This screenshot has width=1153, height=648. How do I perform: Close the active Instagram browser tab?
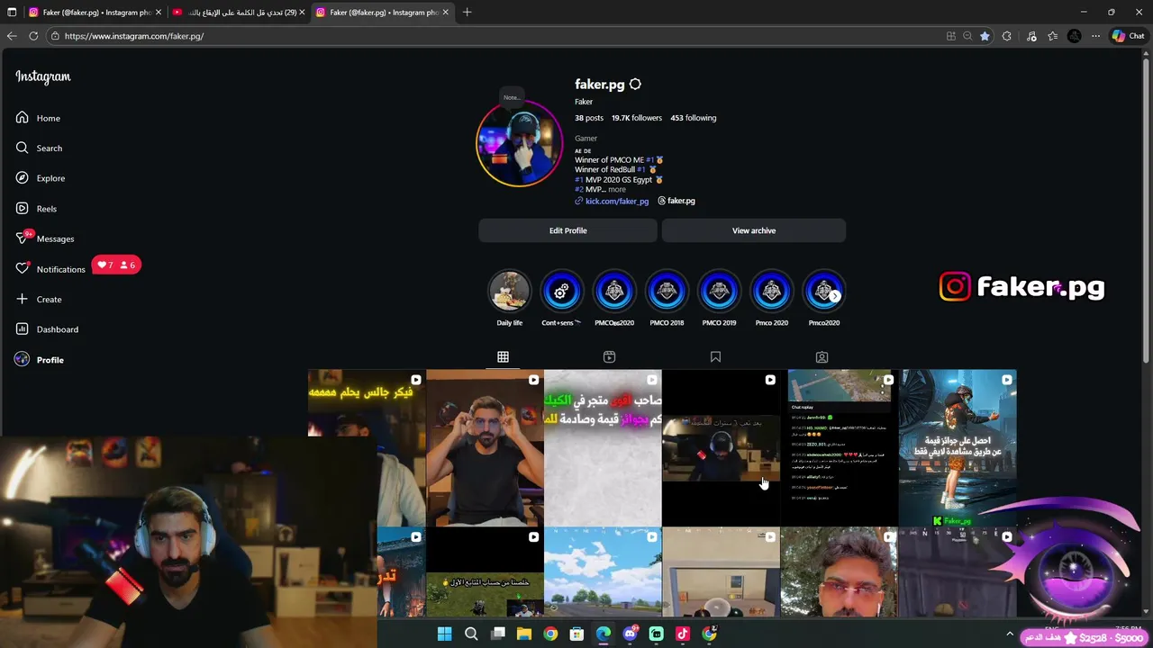click(x=445, y=13)
